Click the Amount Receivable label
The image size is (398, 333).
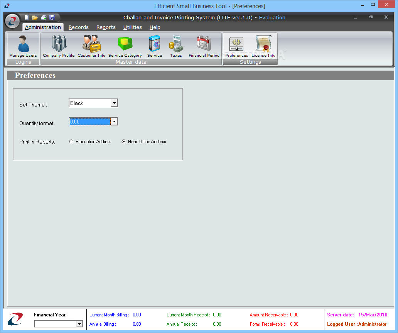pos(268,315)
